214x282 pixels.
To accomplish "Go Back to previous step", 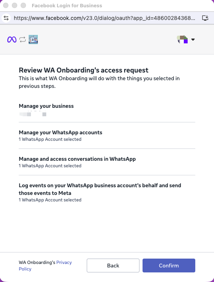I will click(x=113, y=266).
